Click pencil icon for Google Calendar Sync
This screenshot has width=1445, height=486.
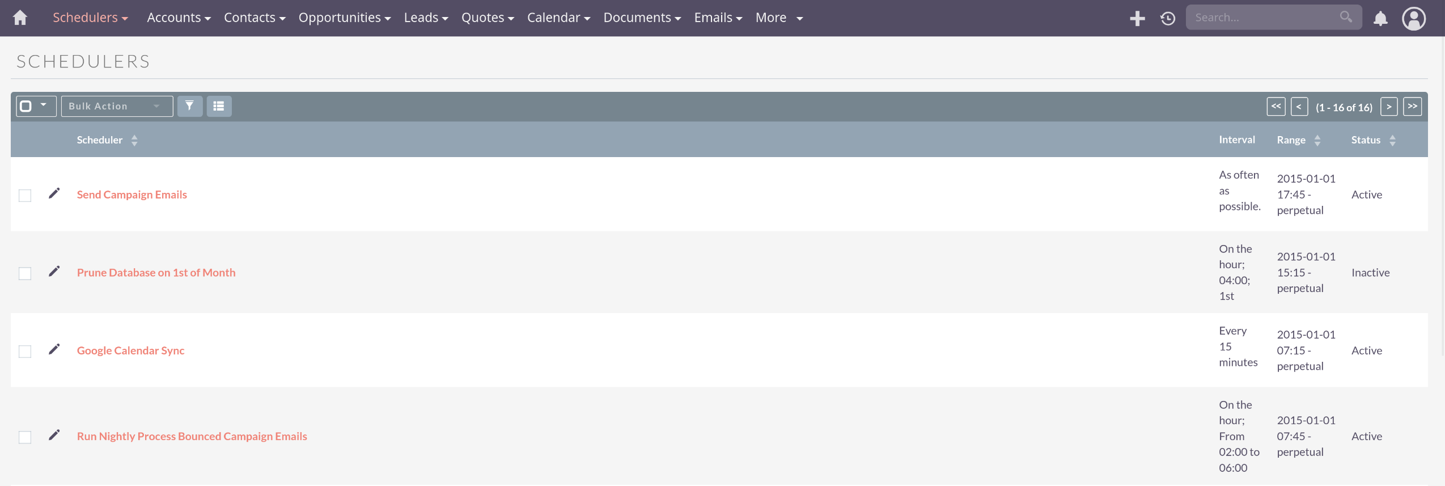[x=54, y=350]
